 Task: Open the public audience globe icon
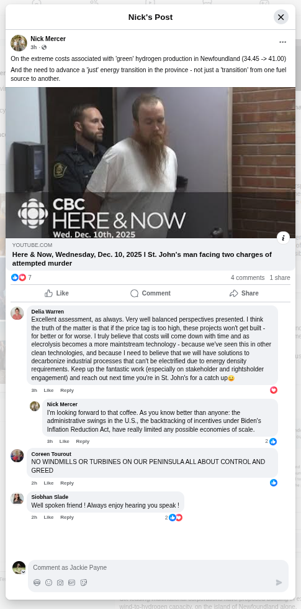tap(44, 47)
